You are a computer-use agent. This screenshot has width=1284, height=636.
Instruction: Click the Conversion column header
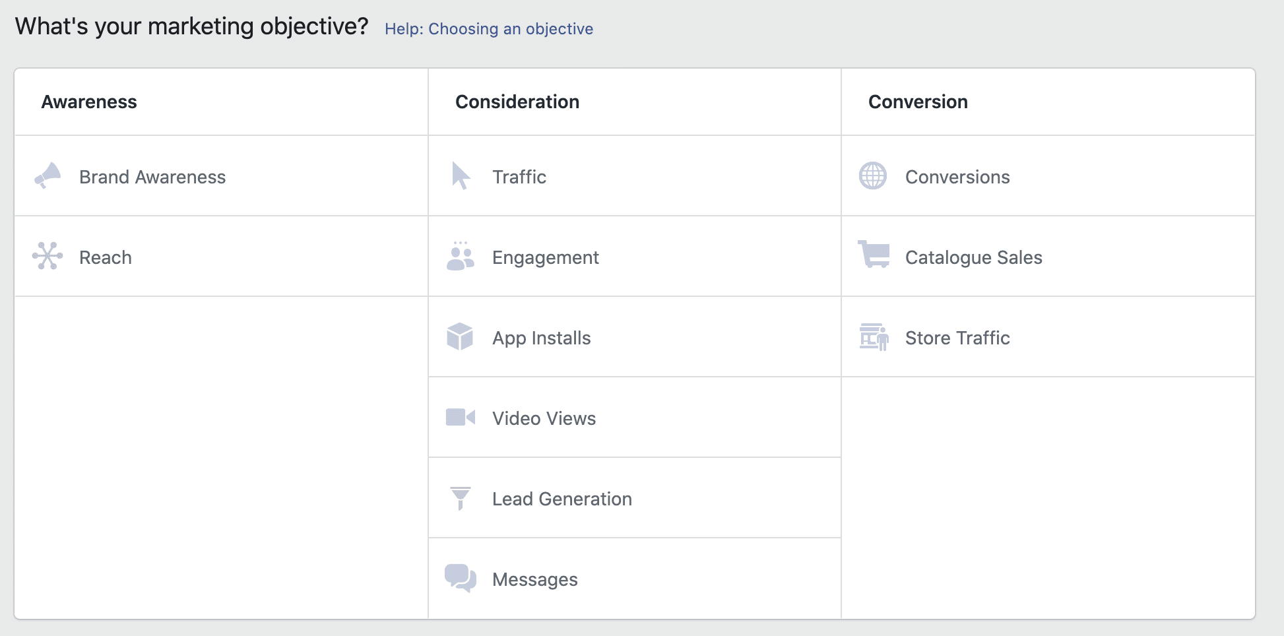pyautogui.click(x=918, y=101)
